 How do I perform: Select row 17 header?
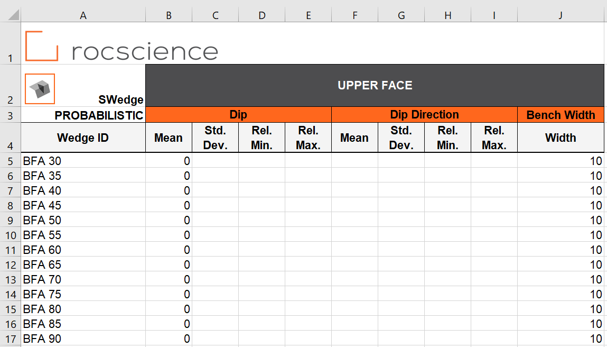(x=11, y=339)
